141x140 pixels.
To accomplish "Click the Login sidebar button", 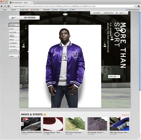I will pos(14,56).
